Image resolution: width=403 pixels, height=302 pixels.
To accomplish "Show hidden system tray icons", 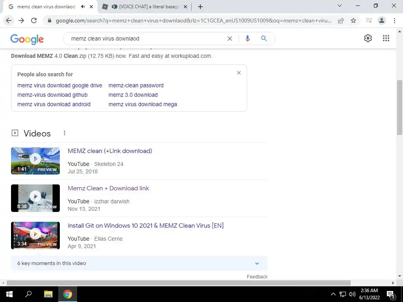I will point(333,294).
